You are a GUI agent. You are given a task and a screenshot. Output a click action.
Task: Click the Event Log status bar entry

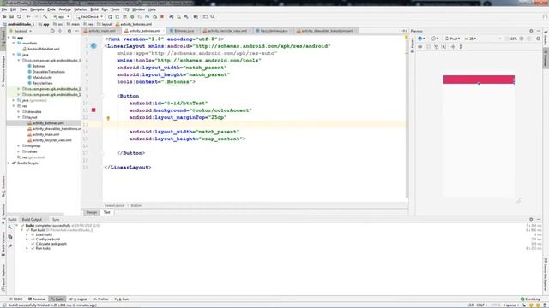tap(530, 299)
